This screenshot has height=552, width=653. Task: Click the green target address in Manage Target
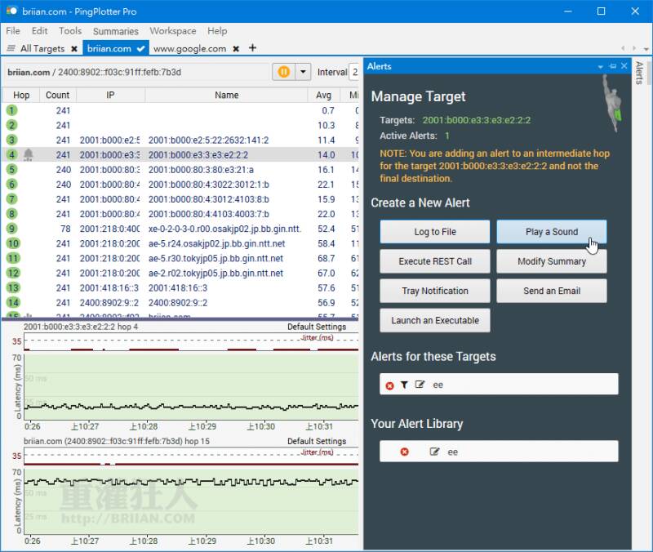pyautogui.click(x=477, y=120)
